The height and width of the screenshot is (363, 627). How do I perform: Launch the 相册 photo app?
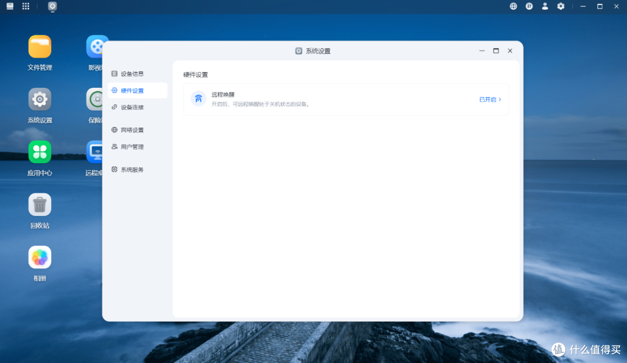[x=39, y=257]
